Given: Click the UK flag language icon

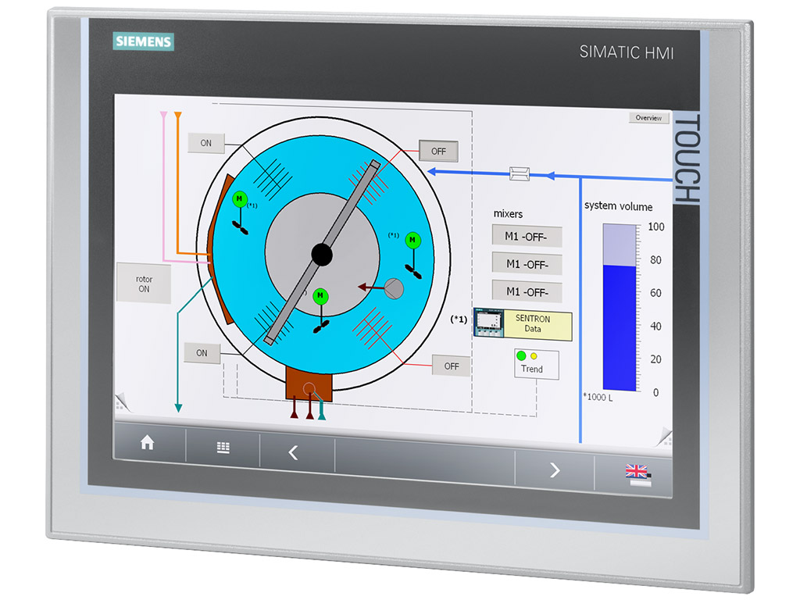Looking at the screenshot, I should (637, 472).
